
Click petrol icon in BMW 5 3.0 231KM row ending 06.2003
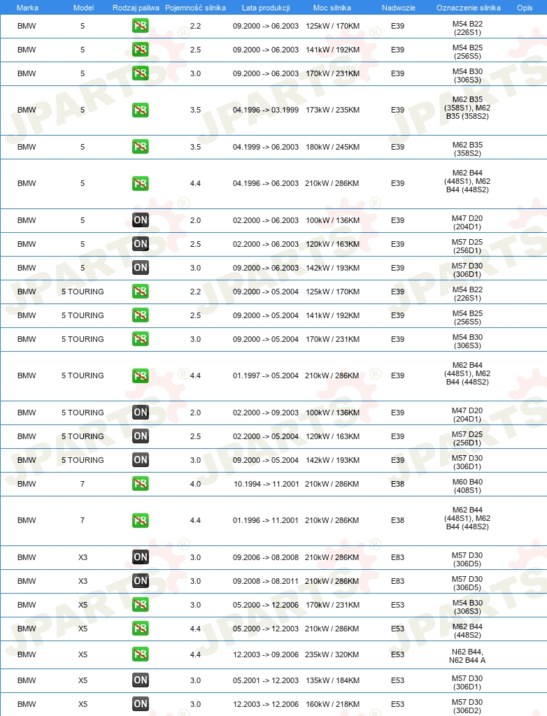pos(141,73)
